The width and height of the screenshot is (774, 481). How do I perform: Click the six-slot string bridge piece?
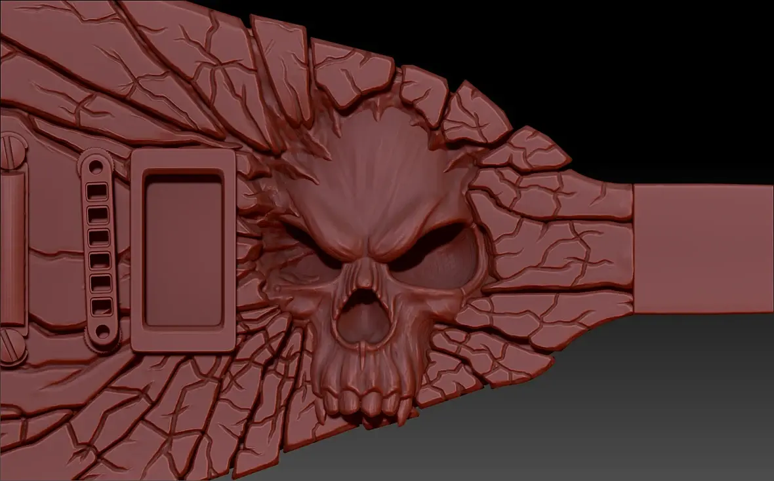click(99, 251)
